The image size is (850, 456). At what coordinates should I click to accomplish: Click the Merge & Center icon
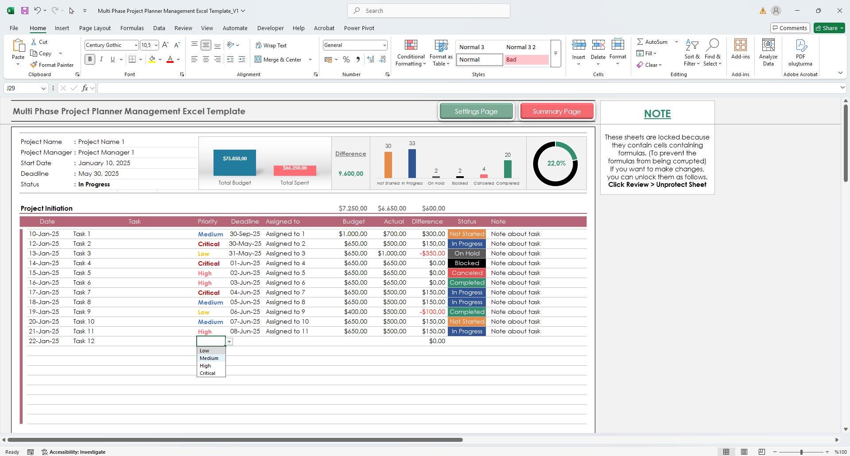[279, 59]
